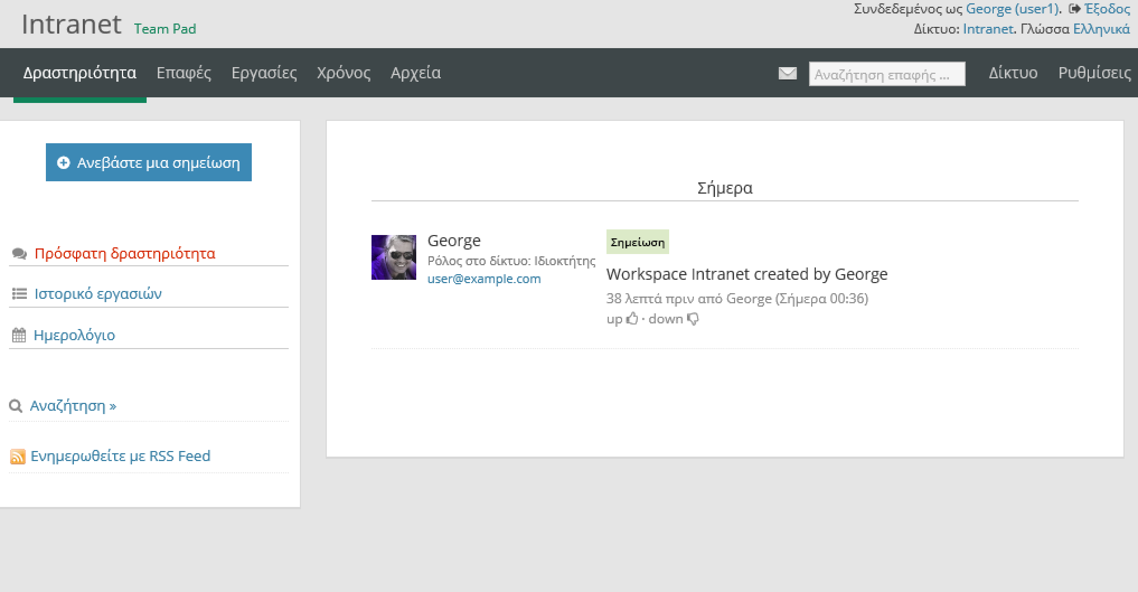Open George's profile picture thumbnail
The height and width of the screenshot is (592, 1138).
393,259
